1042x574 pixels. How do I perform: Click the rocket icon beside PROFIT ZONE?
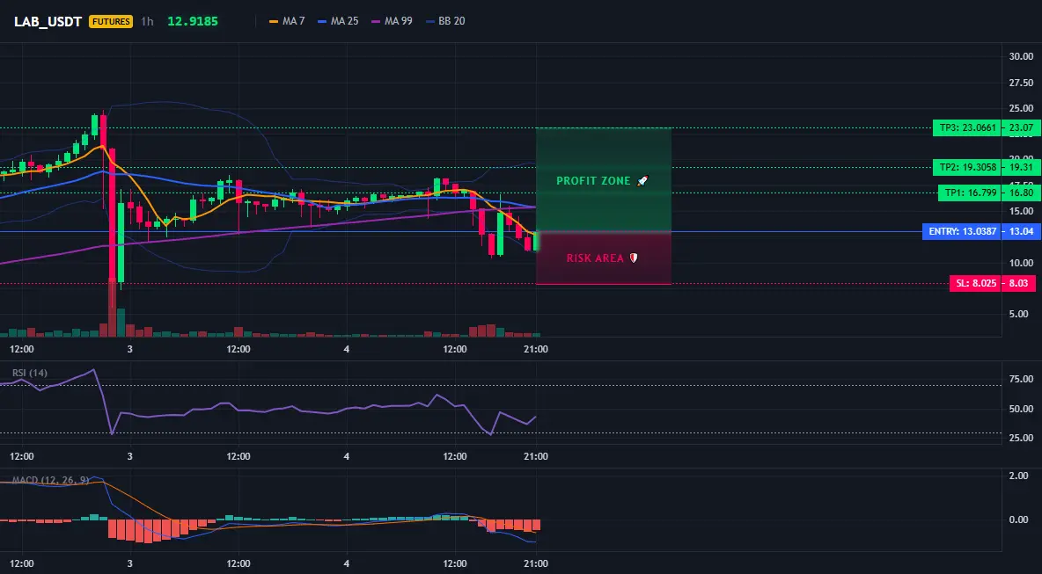[642, 180]
